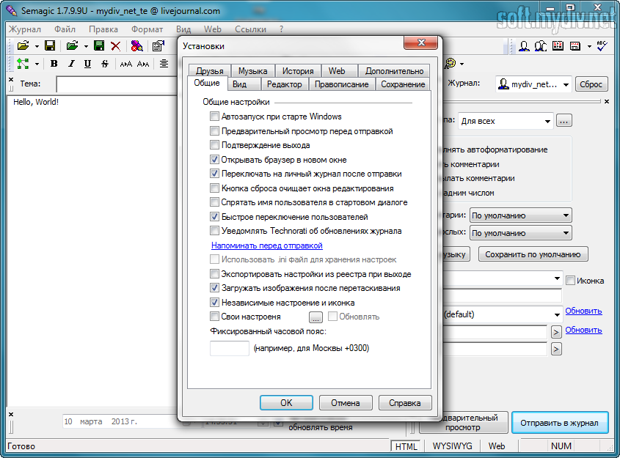Click the Напоминать перед отправкой link
Viewport: 620px width, 458px height.
click(267, 245)
